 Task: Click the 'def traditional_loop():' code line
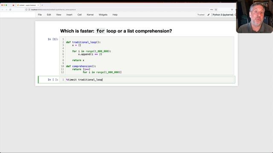pyautogui.click(x=83, y=42)
